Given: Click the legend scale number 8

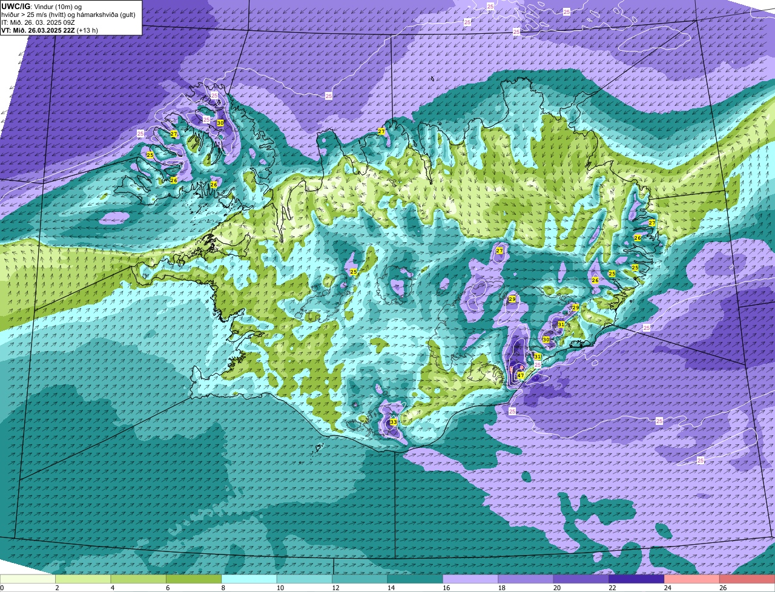Looking at the screenshot, I should tap(224, 588).
